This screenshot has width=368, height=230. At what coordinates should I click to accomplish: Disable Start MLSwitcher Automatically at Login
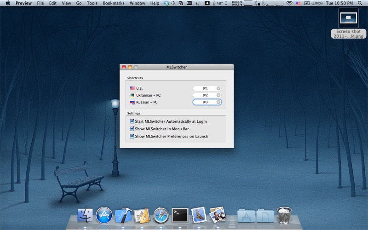(132, 121)
